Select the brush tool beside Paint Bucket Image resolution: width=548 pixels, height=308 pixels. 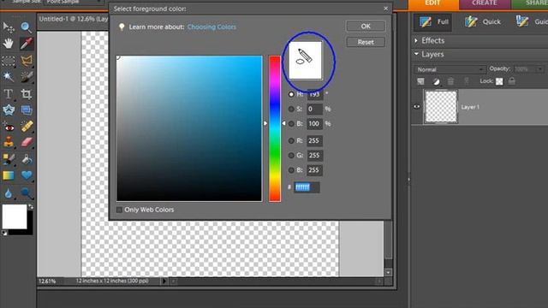(x=9, y=159)
